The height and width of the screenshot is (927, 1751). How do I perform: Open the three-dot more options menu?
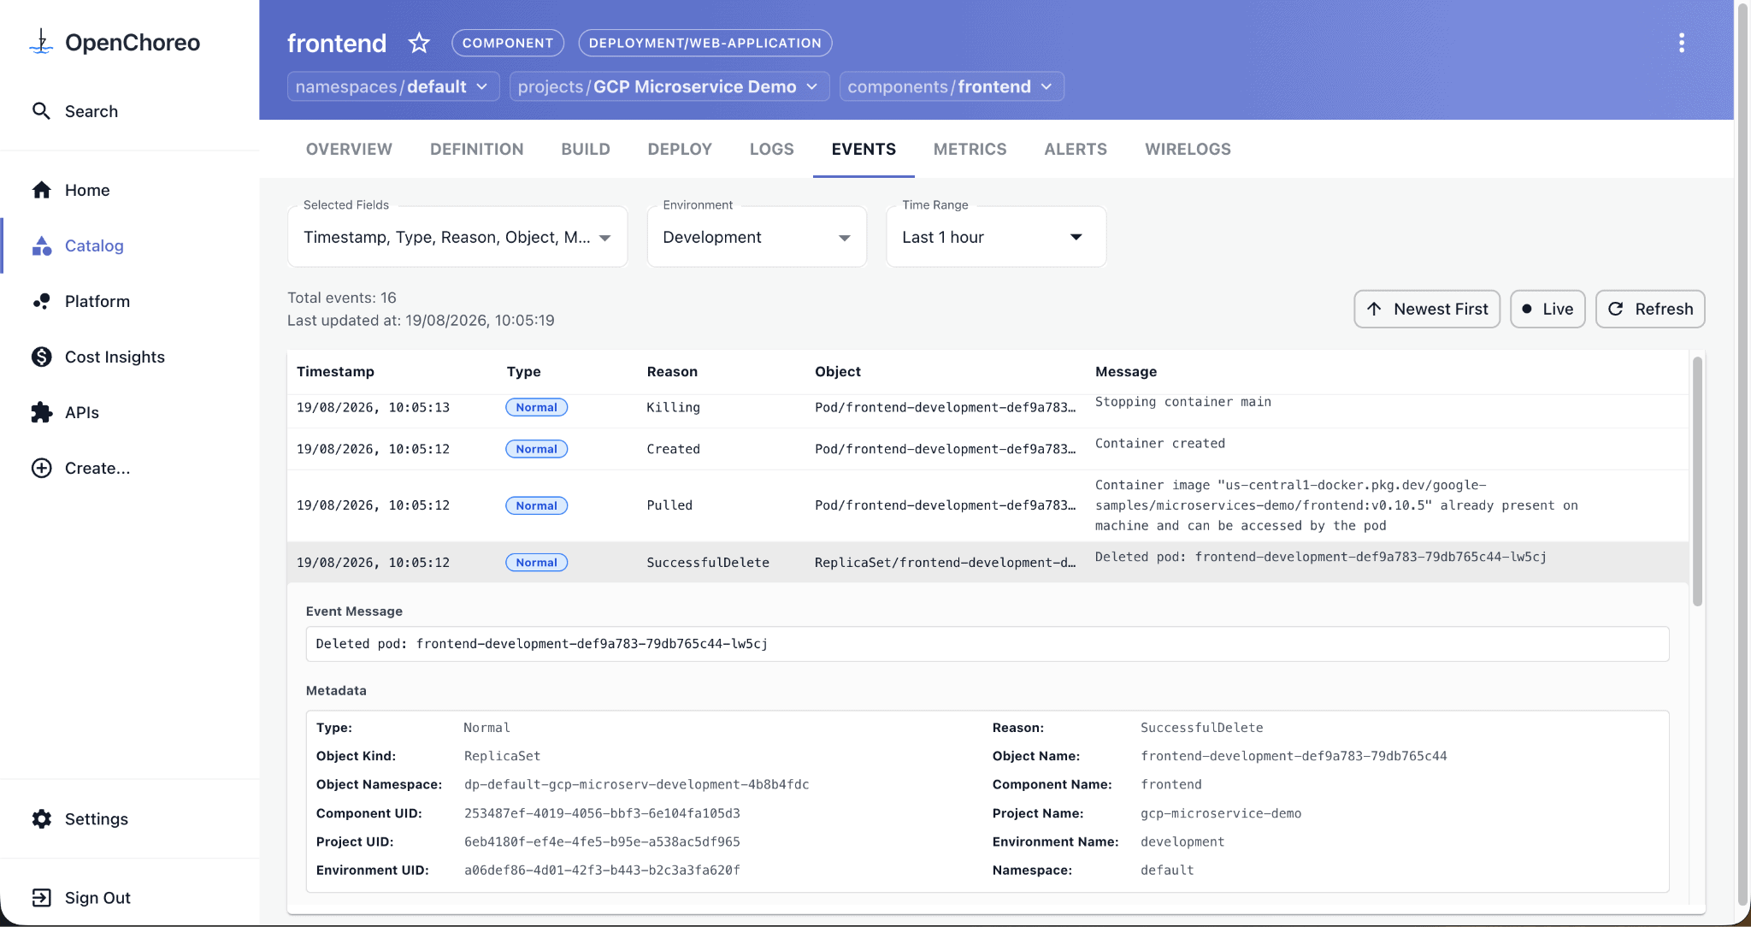[1681, 43]
